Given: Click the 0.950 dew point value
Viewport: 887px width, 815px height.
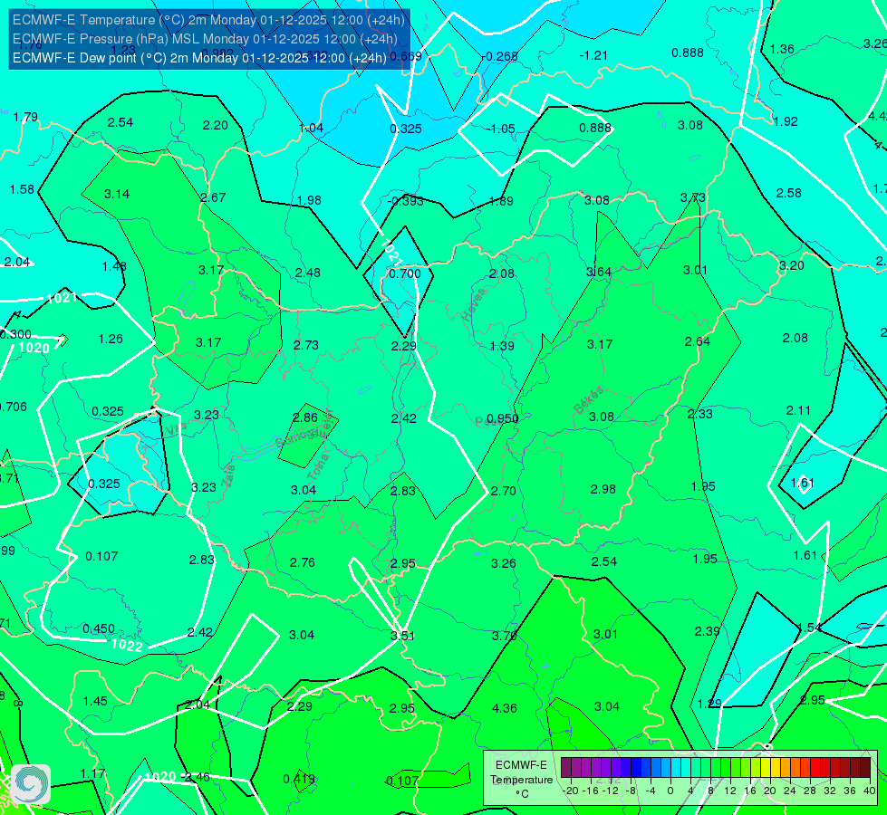Looking at the screenshot, I should pyautogui.click(x=502, y=418).
